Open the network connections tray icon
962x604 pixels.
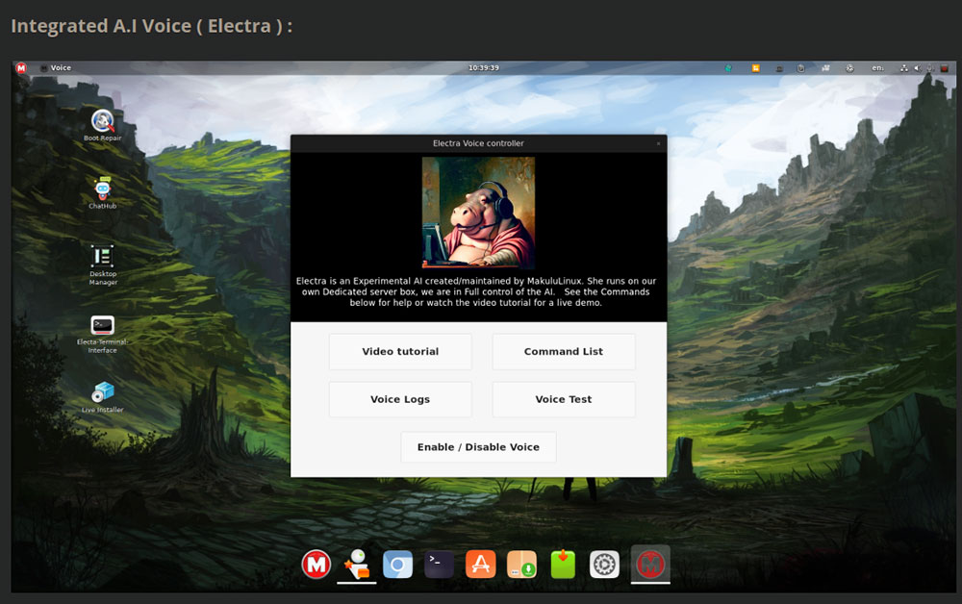(x=903, y=68)
